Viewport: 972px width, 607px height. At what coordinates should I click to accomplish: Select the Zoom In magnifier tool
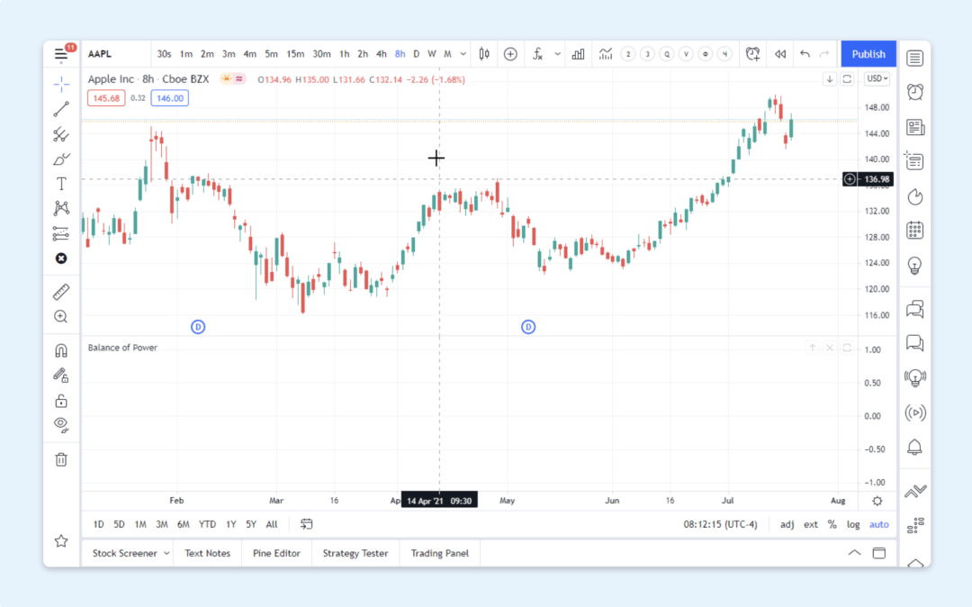point(61,316)
